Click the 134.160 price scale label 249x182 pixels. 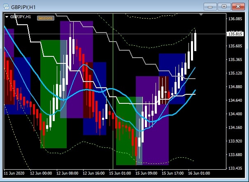(x=235, y=127)
